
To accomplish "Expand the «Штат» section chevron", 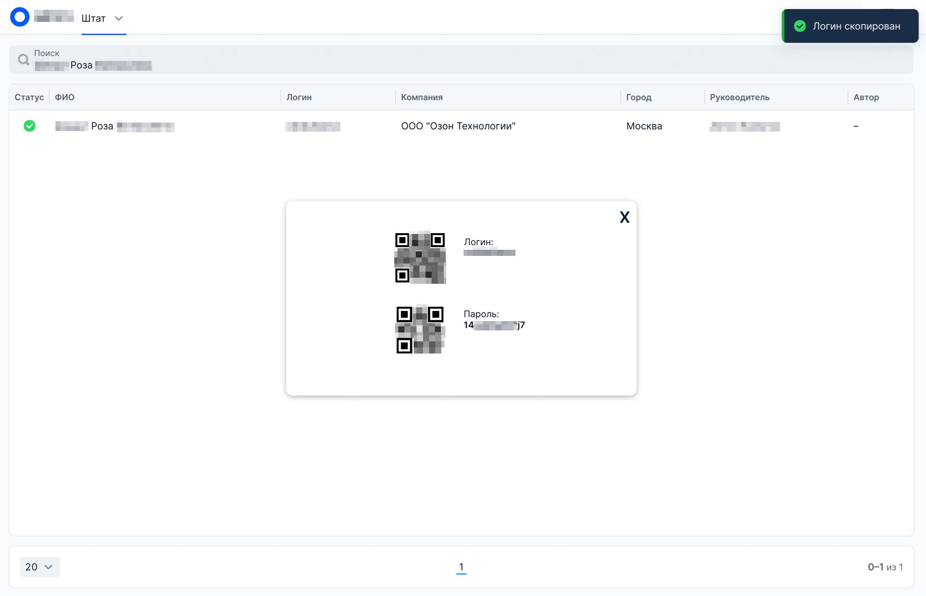I will tap(118, 18).
